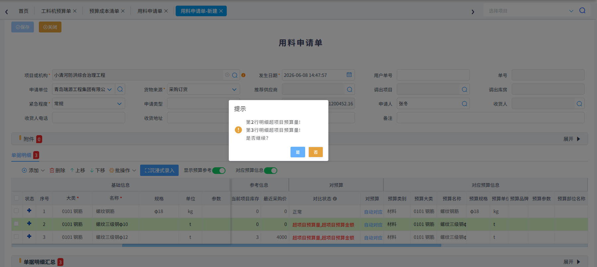Viewport: 597px width, 267px height.
Task: Click the plus icon in row 2
Action: tap(29, 223)
